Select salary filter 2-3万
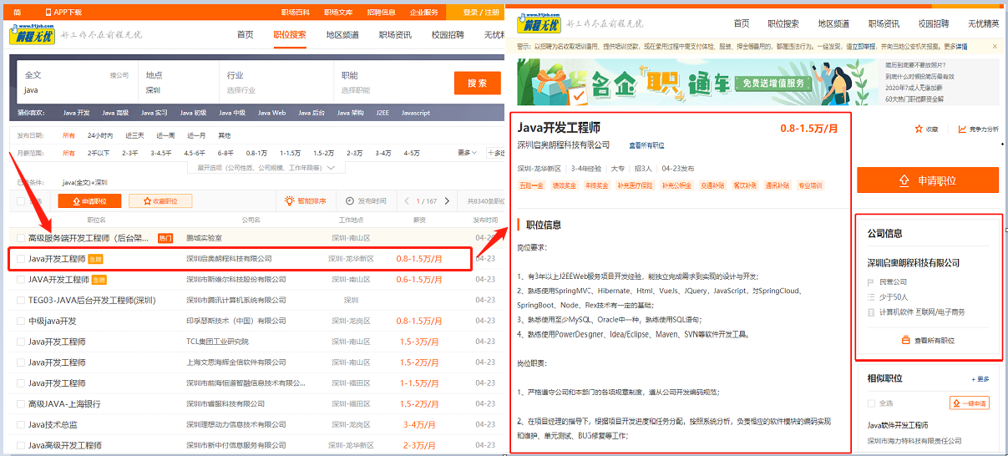 click(x=355, y=153)
